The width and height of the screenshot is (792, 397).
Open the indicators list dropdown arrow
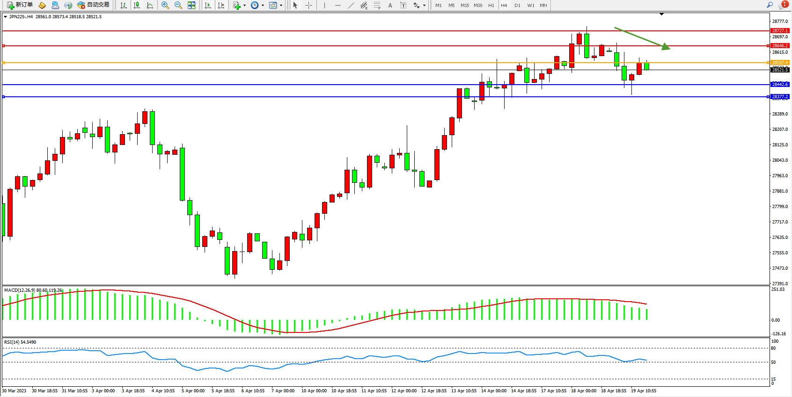coord(244,6)
